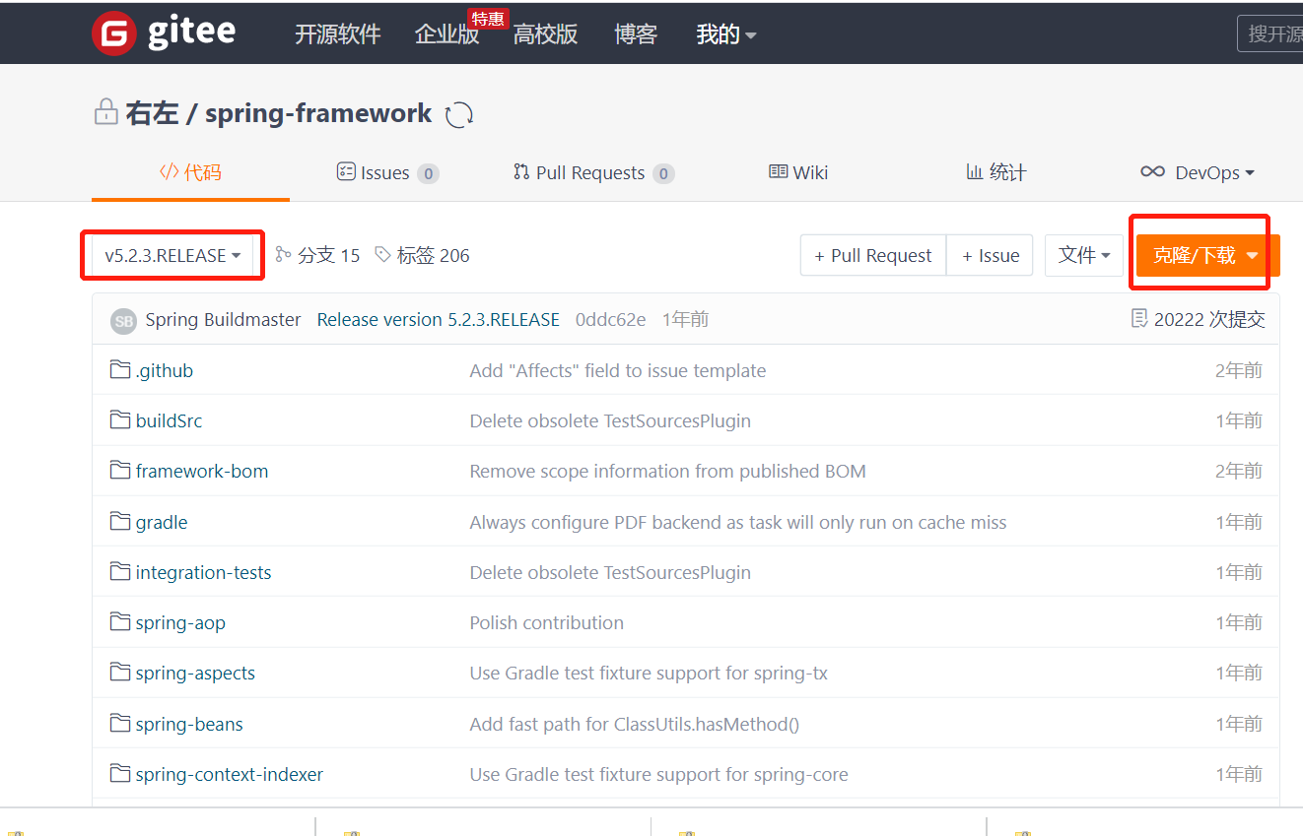
Task: Open the spring-framework repository title link
Action: (318, 113)
